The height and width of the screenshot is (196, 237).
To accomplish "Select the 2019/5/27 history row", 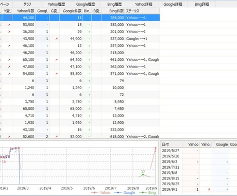I will 199,151.
